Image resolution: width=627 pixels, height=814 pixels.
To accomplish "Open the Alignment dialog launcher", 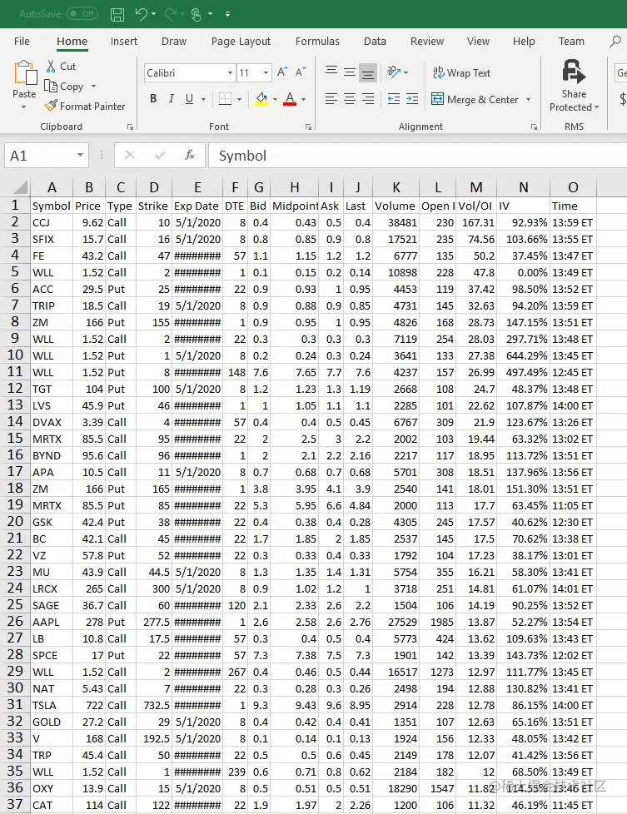I will 534,127.
